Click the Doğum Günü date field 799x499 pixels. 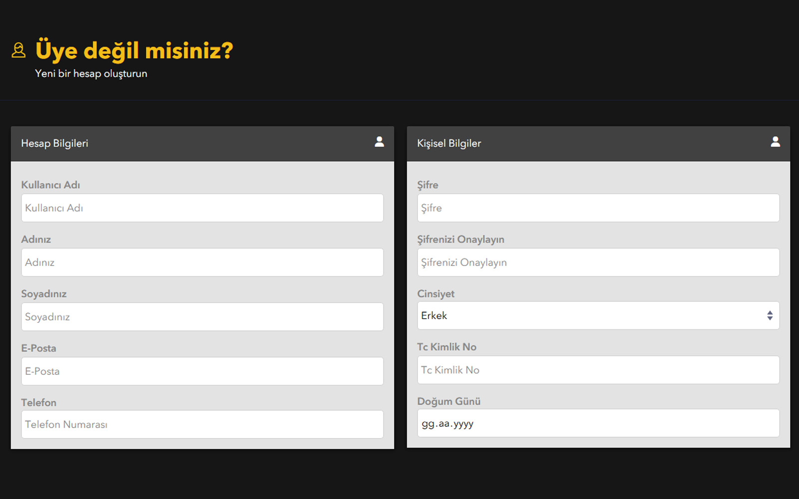[x=598, y=423]
